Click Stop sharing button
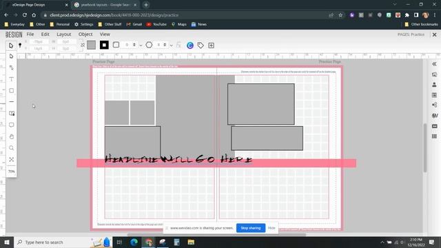The width and height of the screenshot is (441, 248). (251, 228)
